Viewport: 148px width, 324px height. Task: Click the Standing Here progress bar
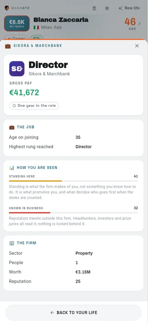coord(73,181)
